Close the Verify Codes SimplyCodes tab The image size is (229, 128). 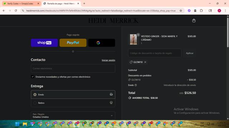[38, 4]
